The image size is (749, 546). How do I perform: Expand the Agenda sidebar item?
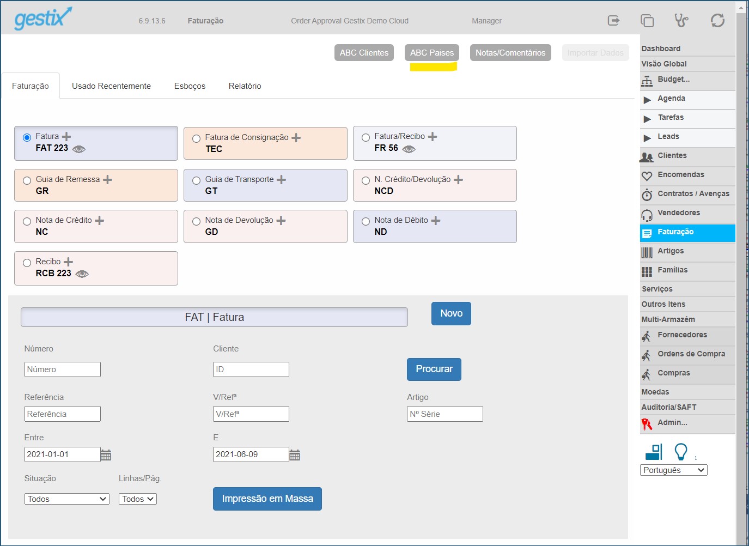[647, 100]
